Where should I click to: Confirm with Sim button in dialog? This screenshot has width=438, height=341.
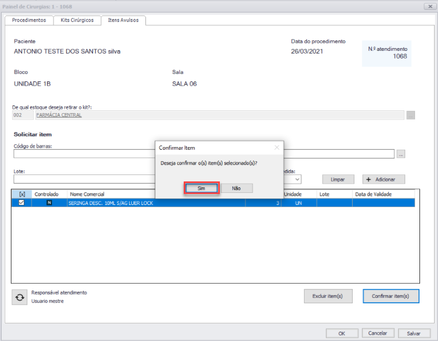(x=201, y=189)
